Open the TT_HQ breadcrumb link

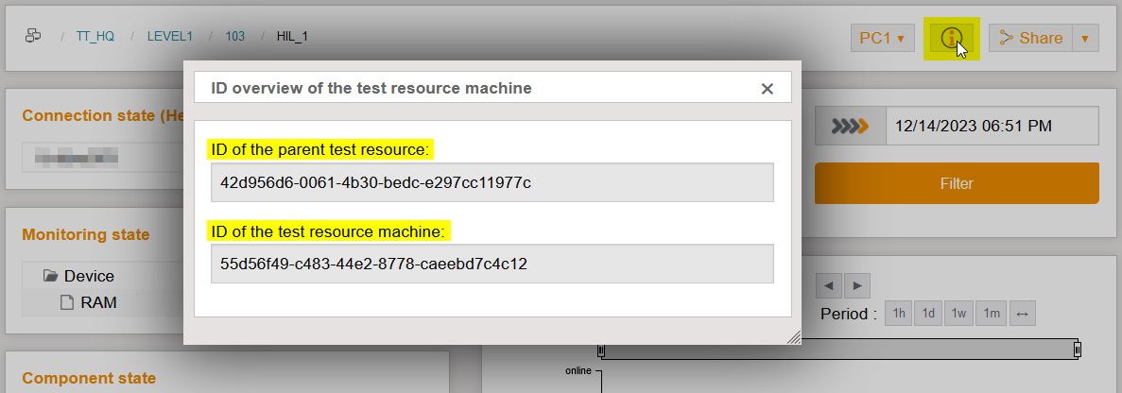tap(95, 37)
